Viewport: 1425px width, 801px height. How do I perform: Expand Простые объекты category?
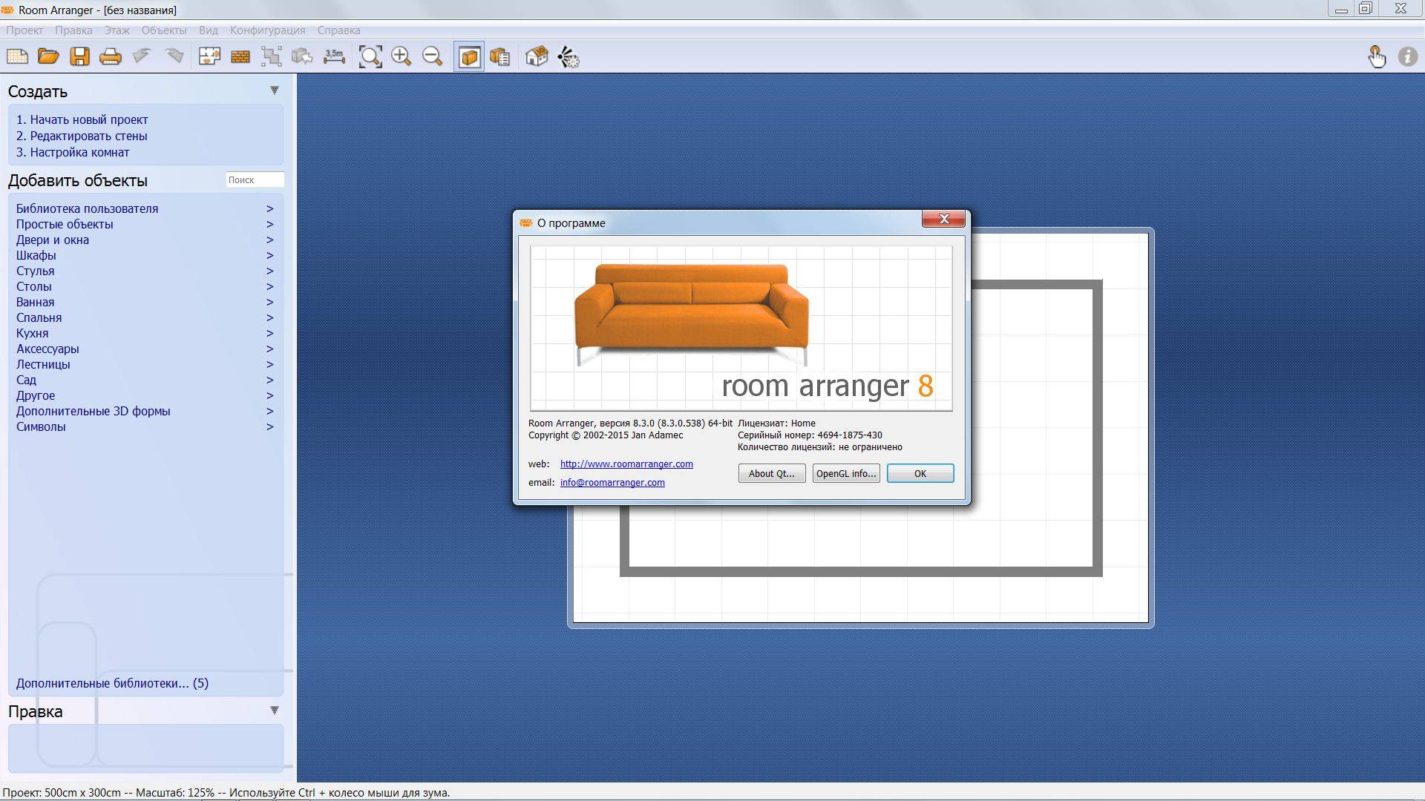[x=145, y=224]
